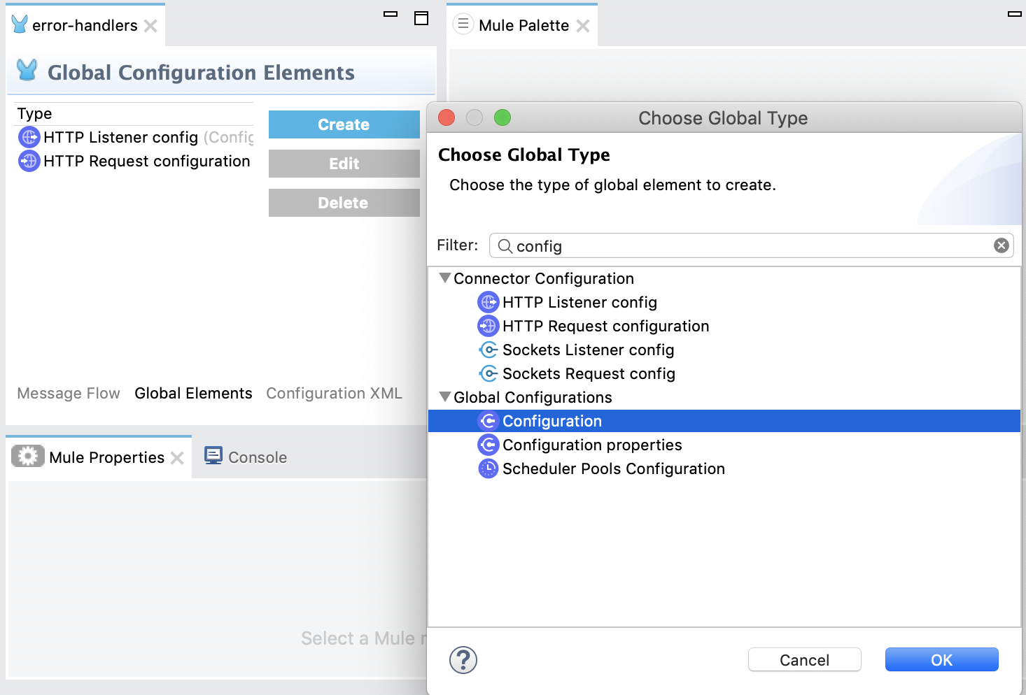The image size is (1026, 695).
Task: Cancel the Choose Global Type dialog
Action: (x=804, y=659)
